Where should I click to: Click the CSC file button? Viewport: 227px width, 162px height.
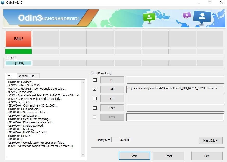tap(112, 108)
